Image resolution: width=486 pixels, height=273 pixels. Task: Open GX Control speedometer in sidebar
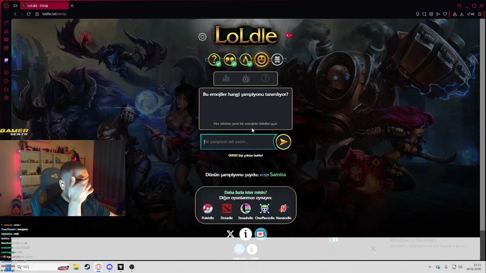pyautogui.click(x=6, y=23)
